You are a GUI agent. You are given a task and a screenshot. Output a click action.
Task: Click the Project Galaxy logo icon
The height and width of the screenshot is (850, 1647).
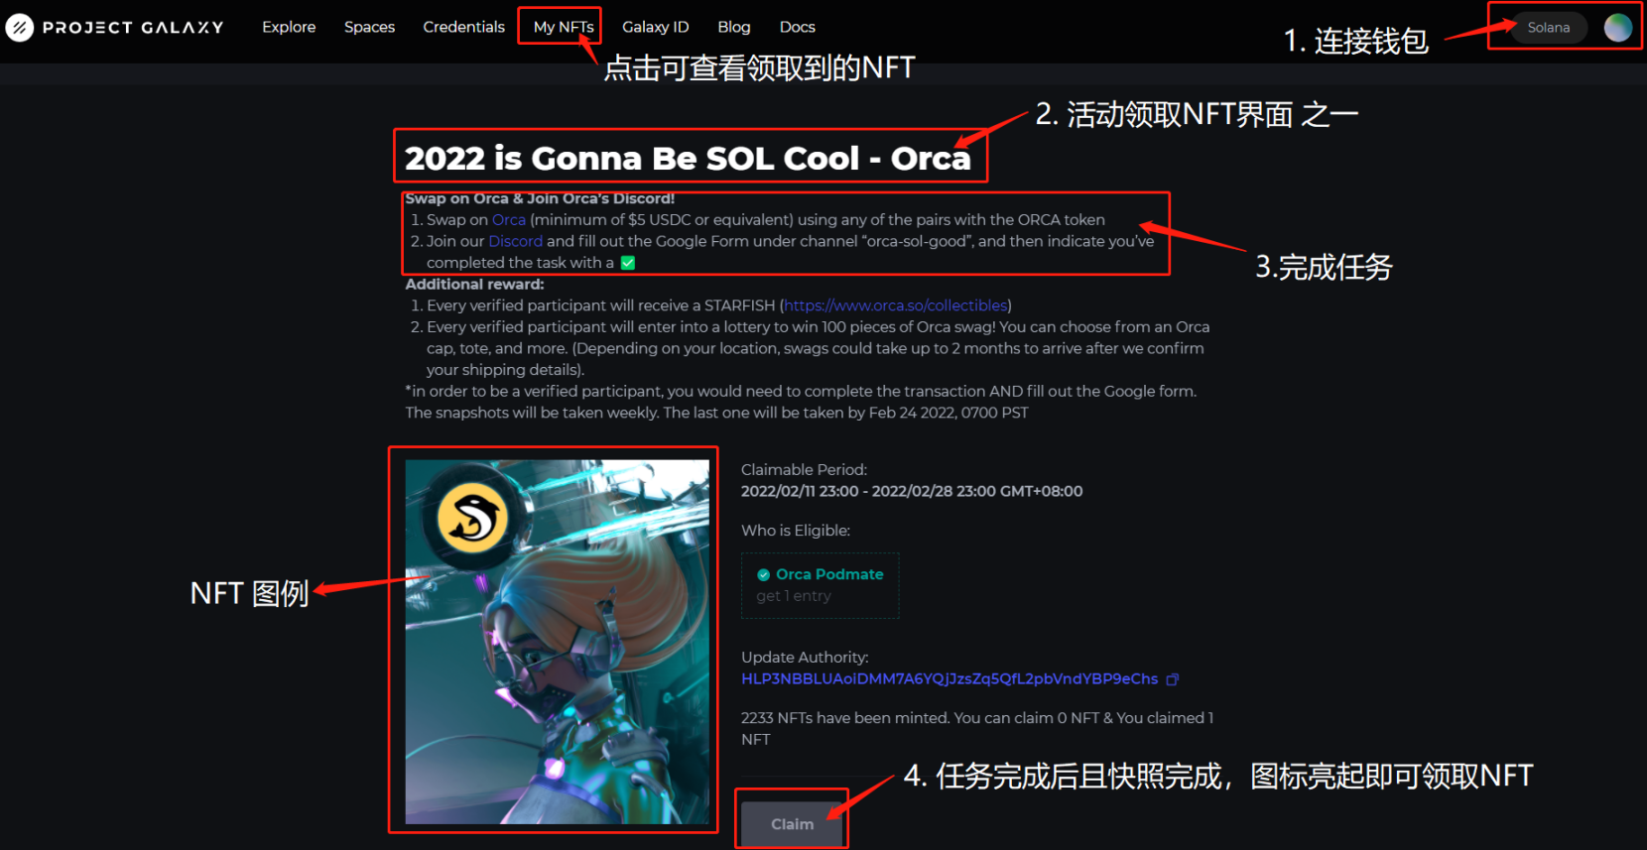click(x=19, y=27)
